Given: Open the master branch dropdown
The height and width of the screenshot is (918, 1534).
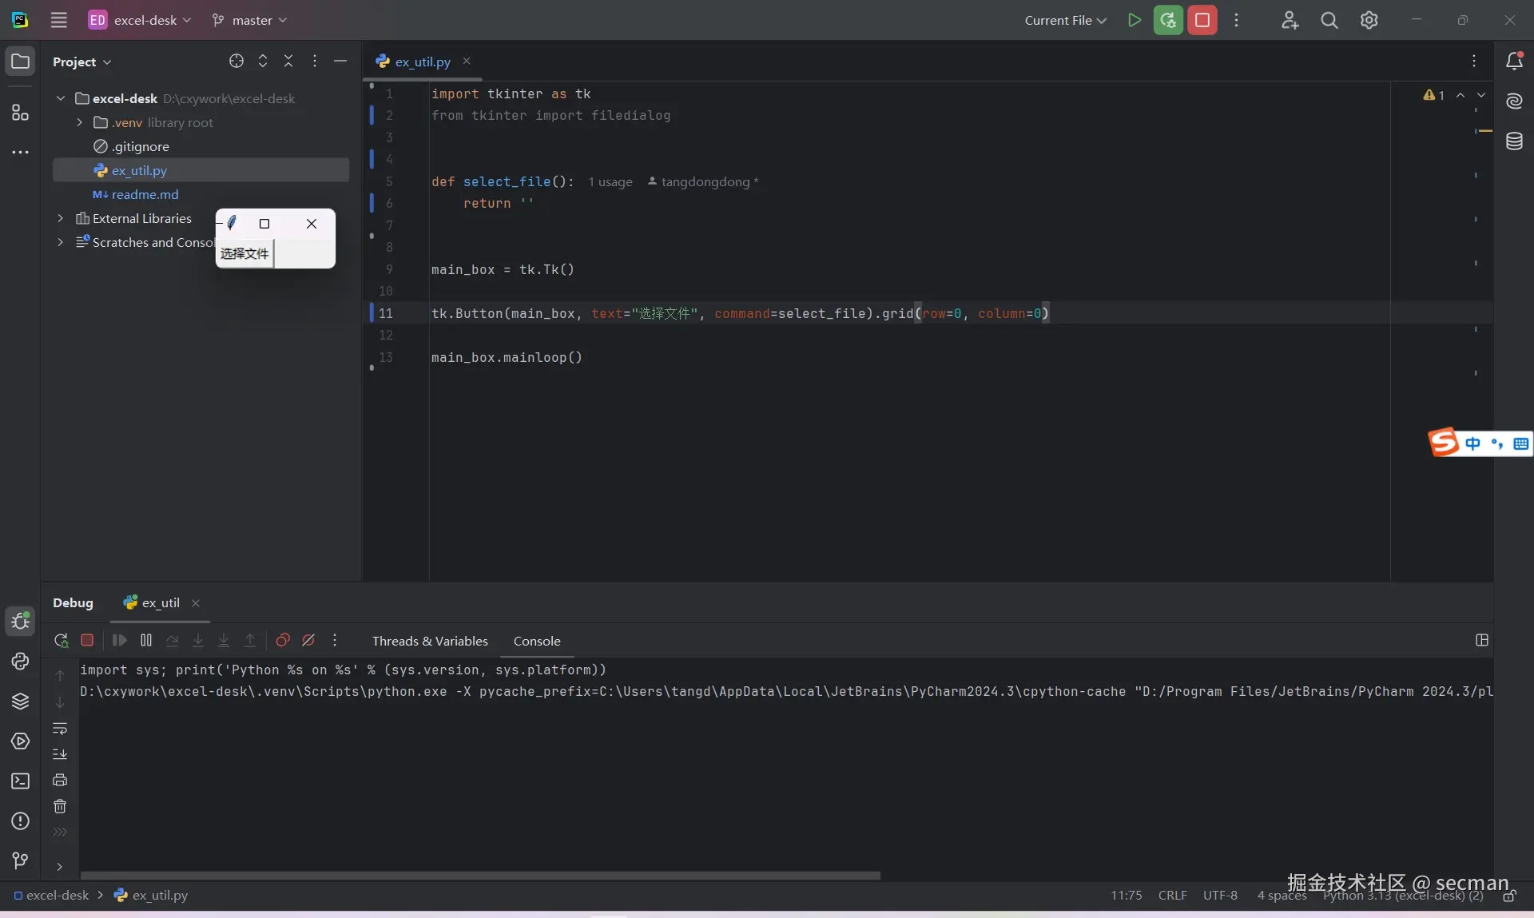Looking at the screenshot, I should (x=250, y=21).
